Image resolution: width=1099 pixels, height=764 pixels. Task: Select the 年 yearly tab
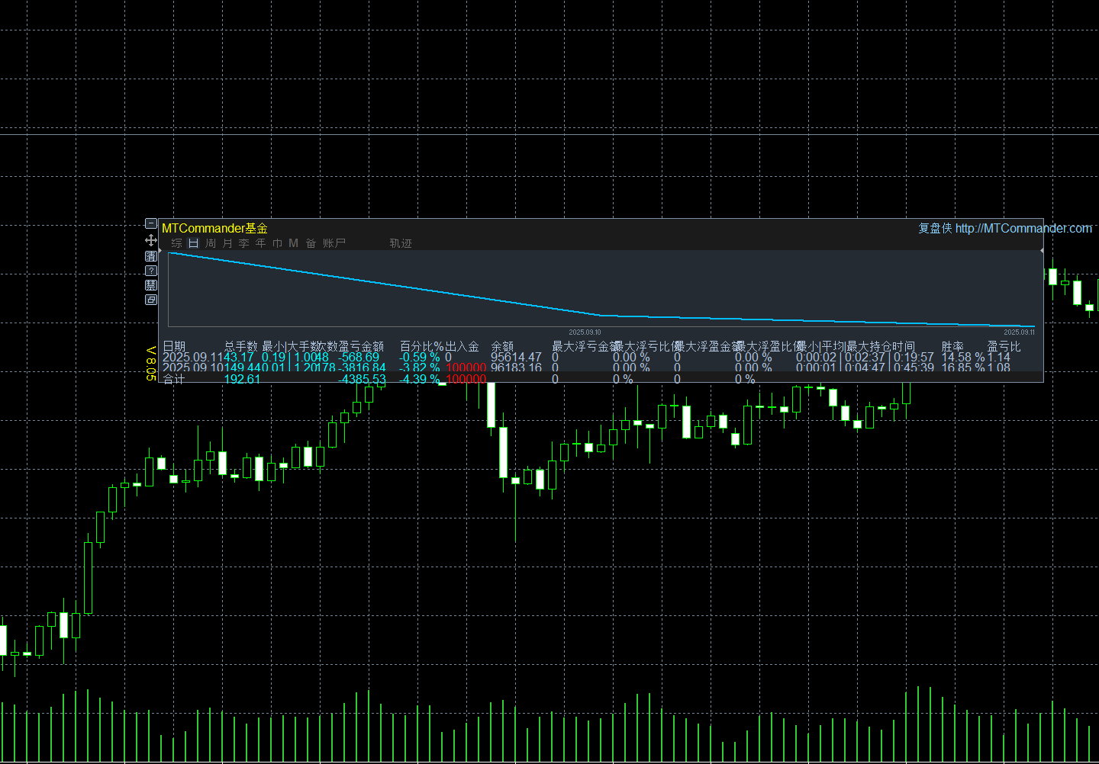(x=261, y=243)
